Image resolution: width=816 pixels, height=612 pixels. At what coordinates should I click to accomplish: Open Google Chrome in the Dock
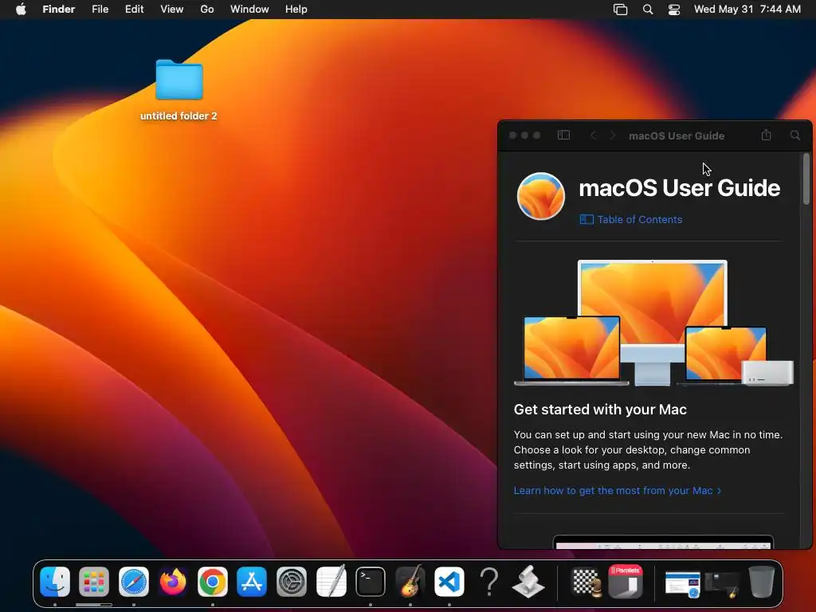212,581
